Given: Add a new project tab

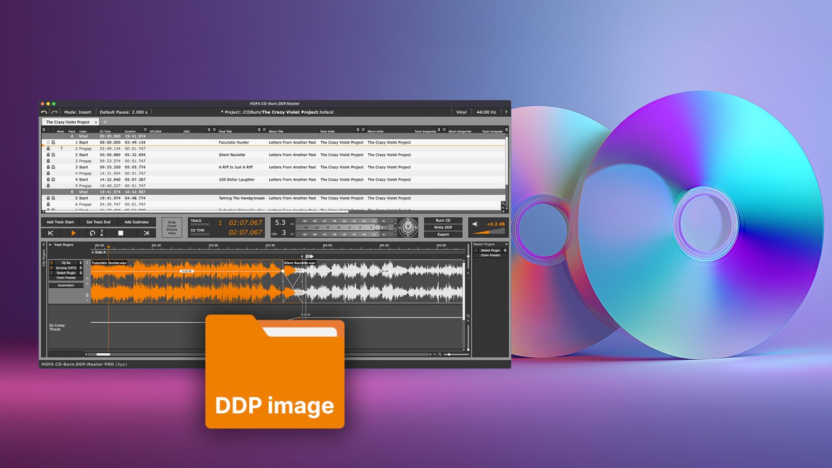Looking at the screenshot, I should 105,122.
